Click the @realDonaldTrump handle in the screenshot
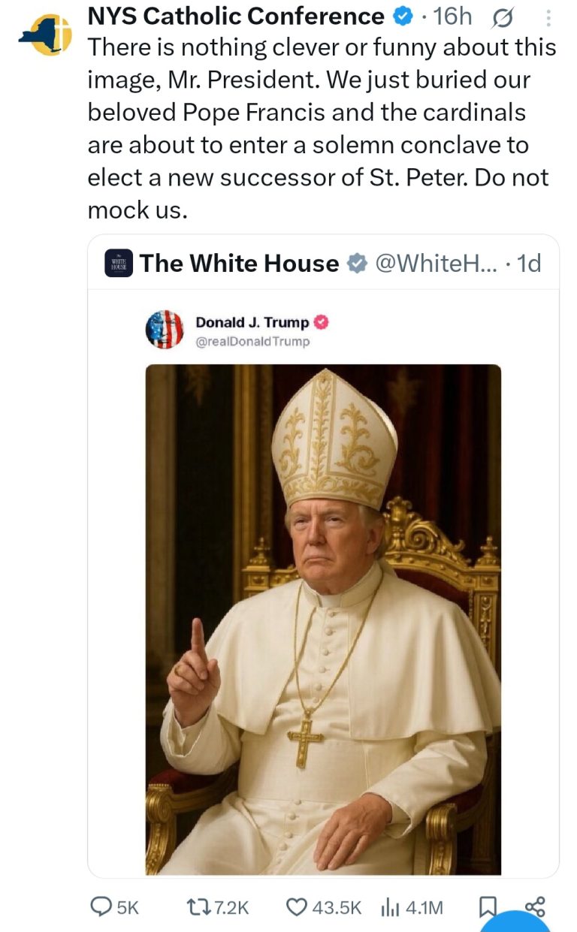The image size is (577, 932). tap(252, 342)
